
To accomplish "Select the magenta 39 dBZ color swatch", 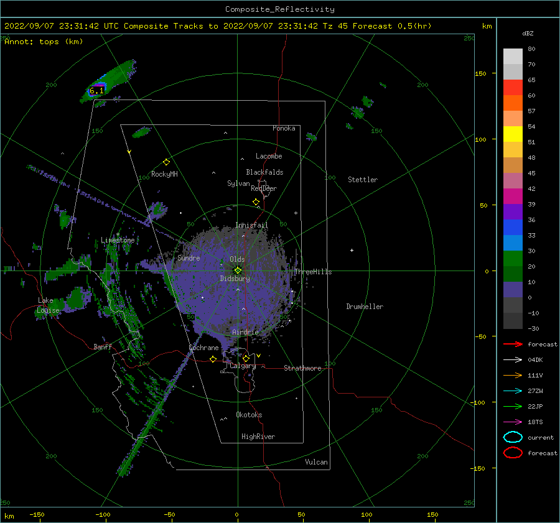I will tap(513, 196).
